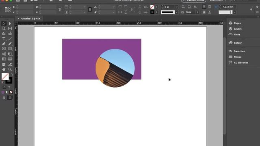The image size is (260, 146).
Task: Select the Eyedropper tool
Action: pyautogui.click(x=10, y=64)
